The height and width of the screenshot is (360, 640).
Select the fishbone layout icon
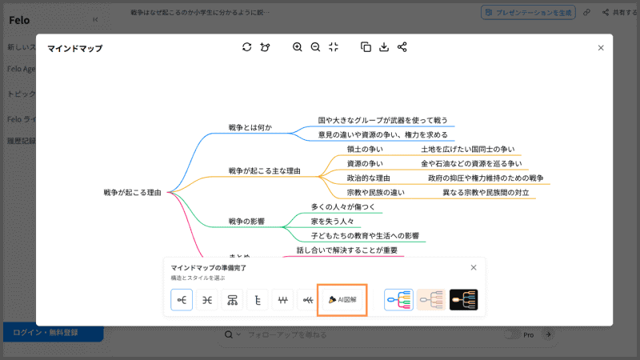coord(308,300)
